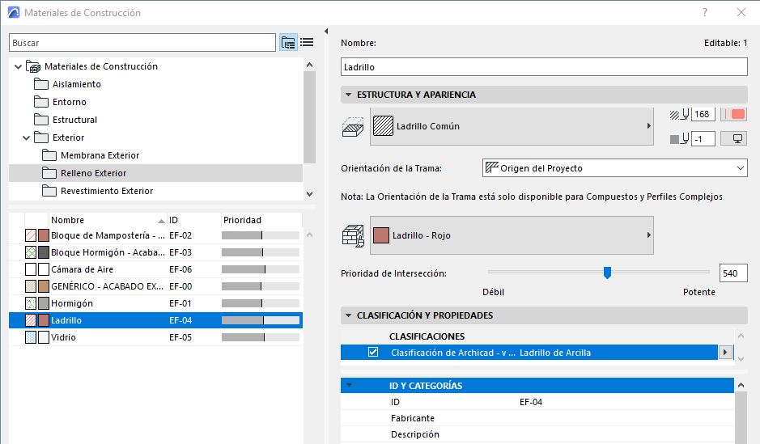Click the Fabricante property row
Screen dimensions: 760x444
537,418
